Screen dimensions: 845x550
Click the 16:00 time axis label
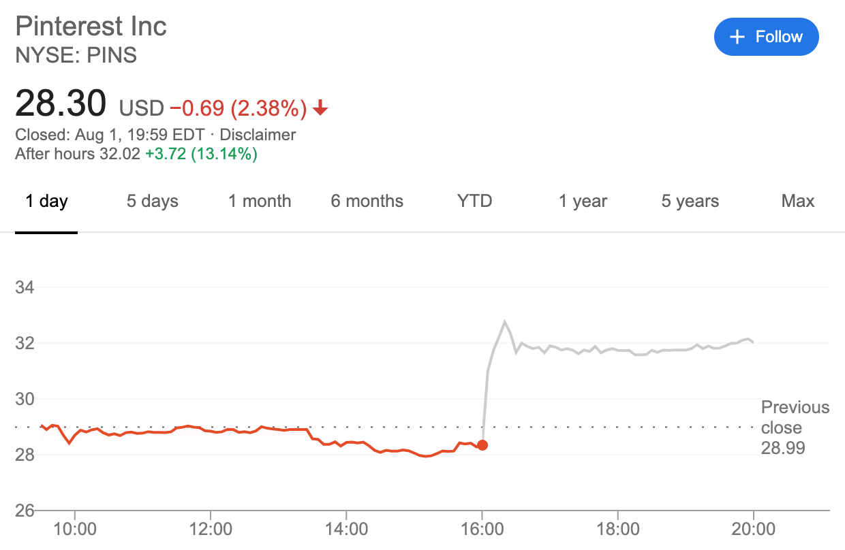pyautogui.click(x=482, y=530)
